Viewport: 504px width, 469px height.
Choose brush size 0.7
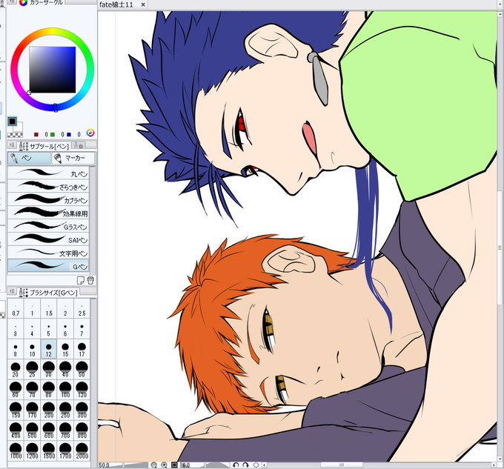[x=16, y=309]
